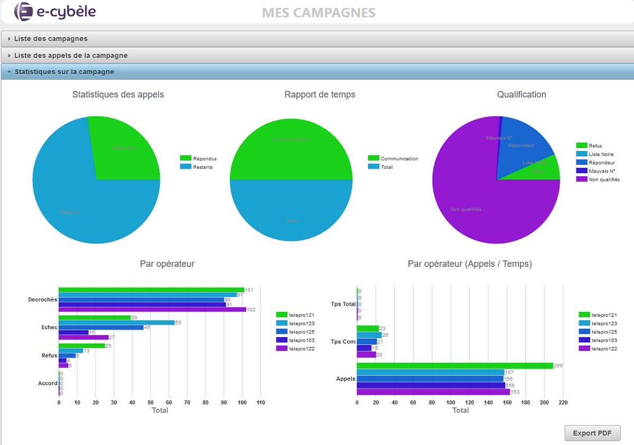Click Par opérateur (Appels / Temps) title

tap(470, 264)
